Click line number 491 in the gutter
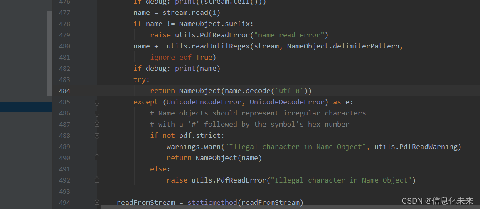Screen dimensions: 480x209 pos(64,169)
